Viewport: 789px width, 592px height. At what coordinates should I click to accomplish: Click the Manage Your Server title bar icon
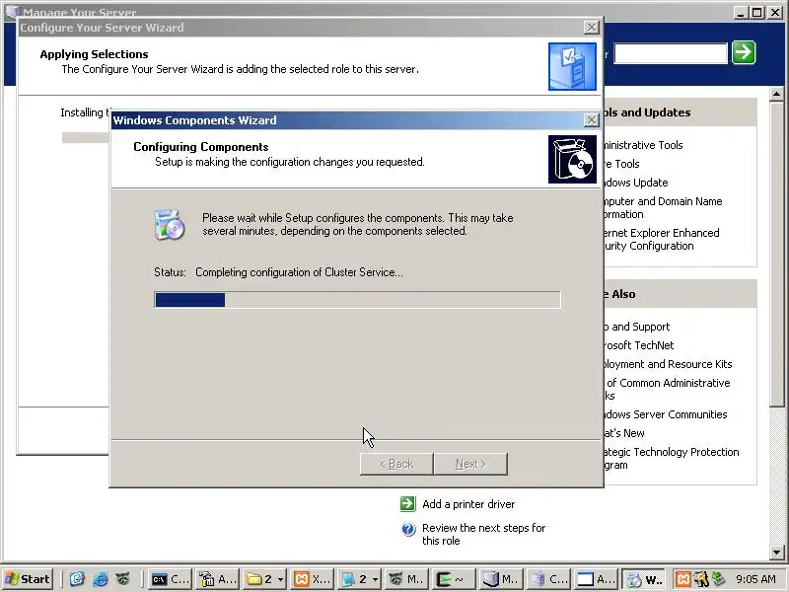[12, 11]
